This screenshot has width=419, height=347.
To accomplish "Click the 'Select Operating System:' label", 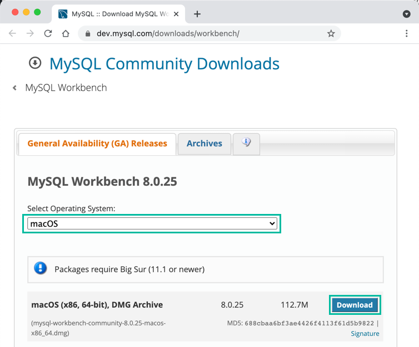I will [71, 208].
